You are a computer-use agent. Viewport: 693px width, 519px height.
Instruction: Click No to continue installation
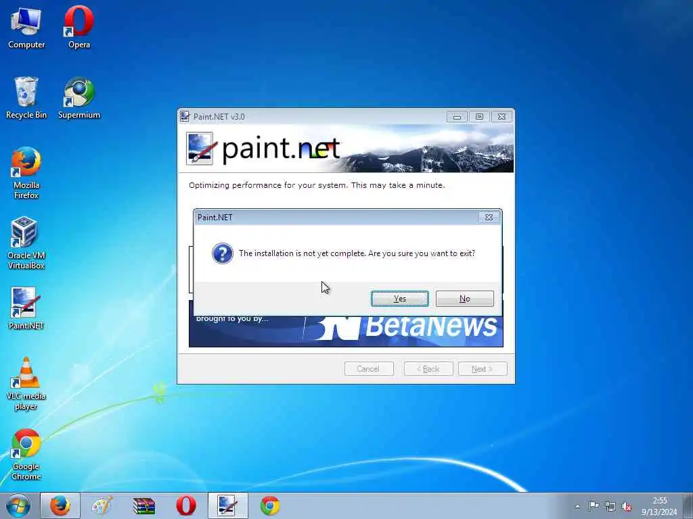click(x=464, y=299)
